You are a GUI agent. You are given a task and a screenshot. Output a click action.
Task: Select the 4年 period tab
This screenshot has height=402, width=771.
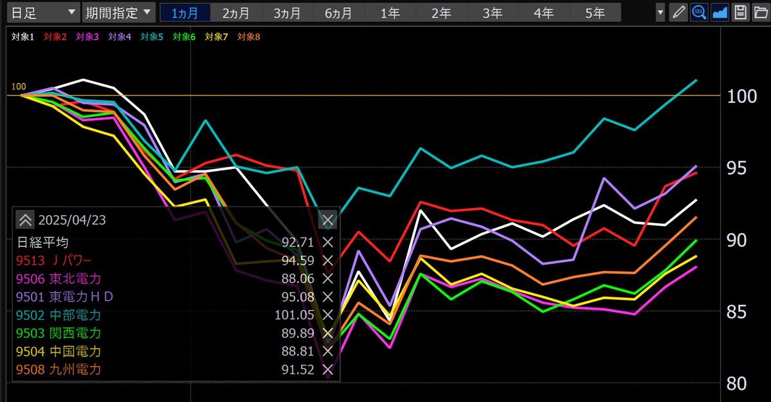(x=543, y=13)
